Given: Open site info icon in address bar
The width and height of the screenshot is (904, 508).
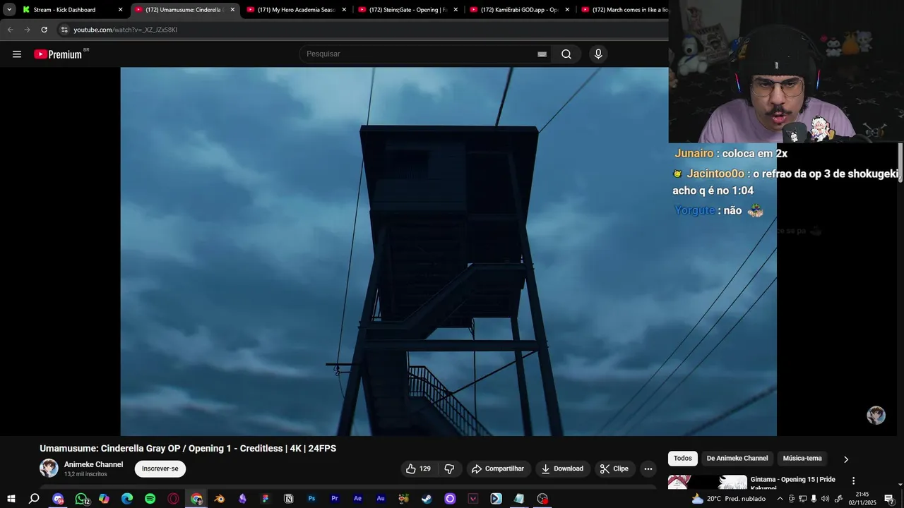Looking at the screenshot, I should click(64, 30).
